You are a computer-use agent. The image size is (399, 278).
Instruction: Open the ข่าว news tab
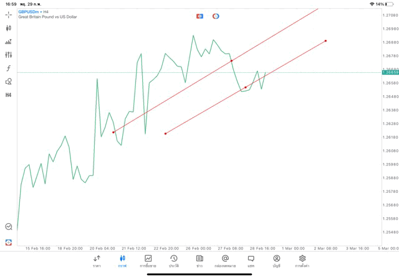pos(199,261)
